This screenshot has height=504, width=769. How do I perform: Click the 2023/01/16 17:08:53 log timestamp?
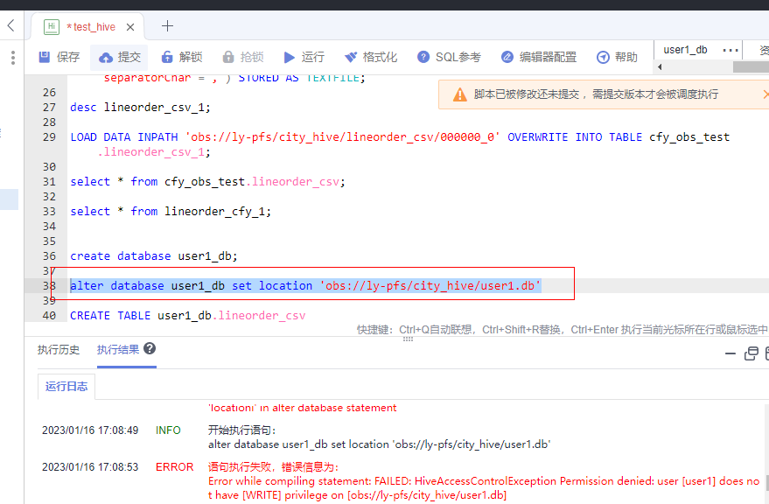[90, 467]
